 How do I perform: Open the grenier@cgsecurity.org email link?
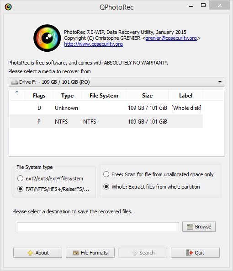pyautogui.click(x=171, y=38)
